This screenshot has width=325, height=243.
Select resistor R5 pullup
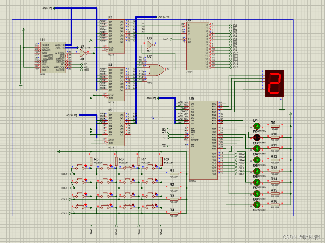(x=91, y=161)
